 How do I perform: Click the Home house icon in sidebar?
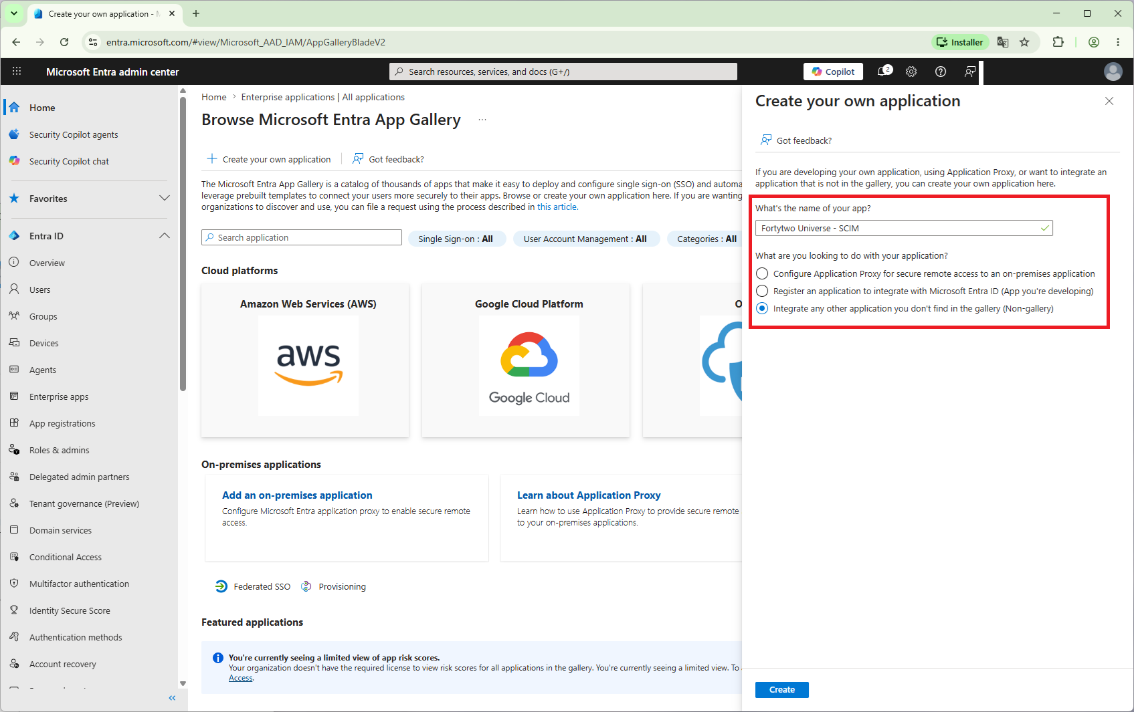(x=14, y=107)
